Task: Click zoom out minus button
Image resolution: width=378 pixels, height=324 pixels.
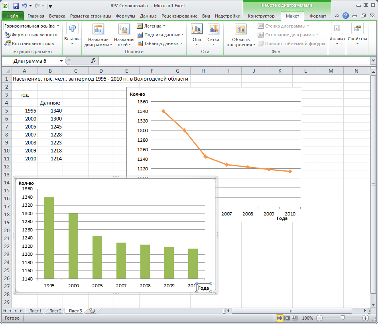Action: pyautogui.click(x=319, y=318)
